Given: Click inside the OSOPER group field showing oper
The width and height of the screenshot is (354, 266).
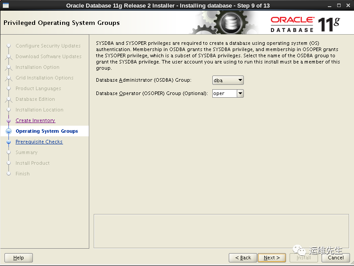Looking at the screenshot, I should pyautogui.click(x=225, y=93).
